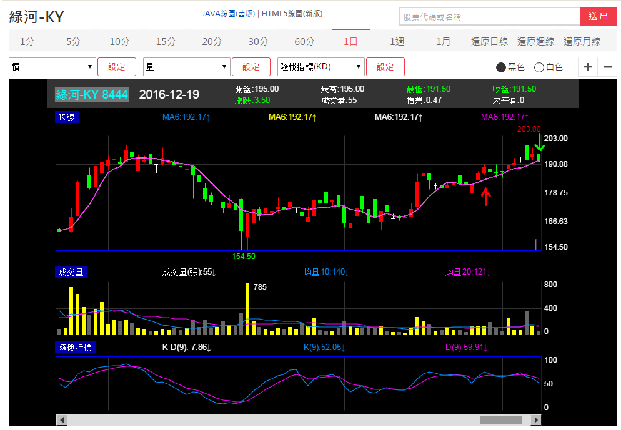Click 最高:195.00 high value
The image size is (621, 430).
coord(342,89)
